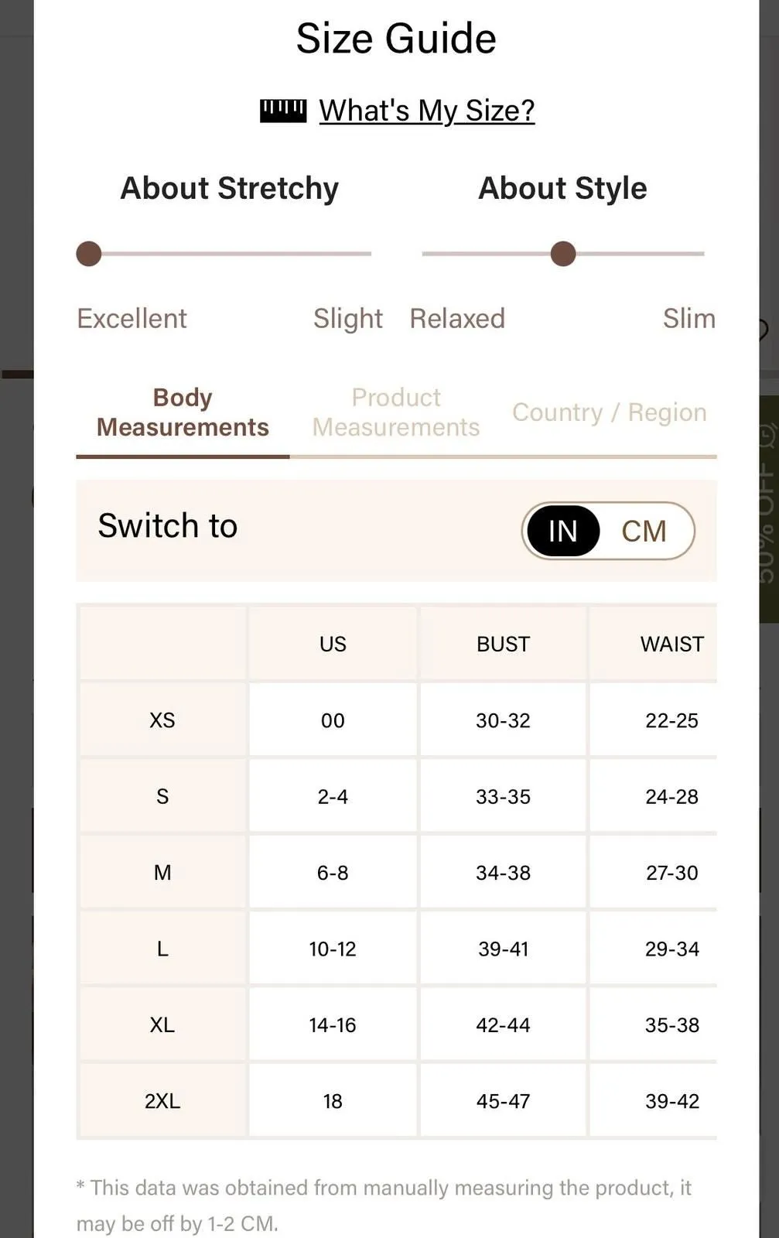The width and height of the screenshot is (779, 1238).
Task: Open the Product Measurements tab
Action: 396,412
